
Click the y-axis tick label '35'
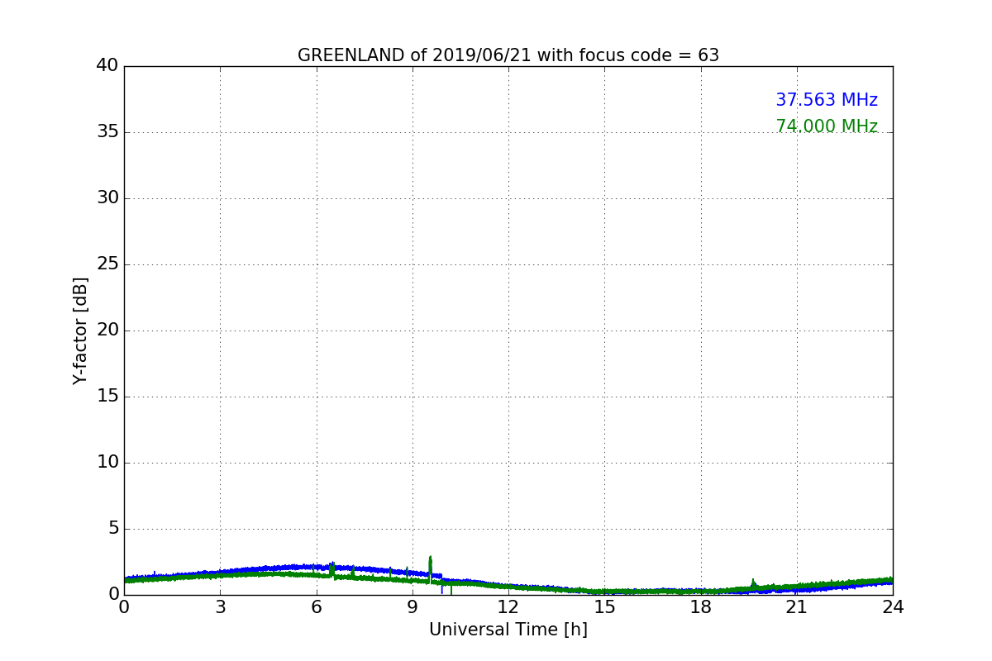tap(107, 132)
